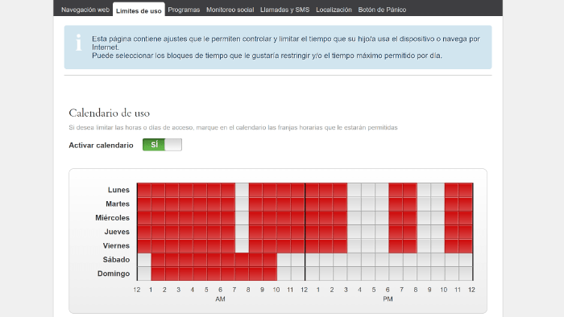Click the Martes row label
Image resolution: width=564 pixels, height=317 pixels.
coord(118,204)
